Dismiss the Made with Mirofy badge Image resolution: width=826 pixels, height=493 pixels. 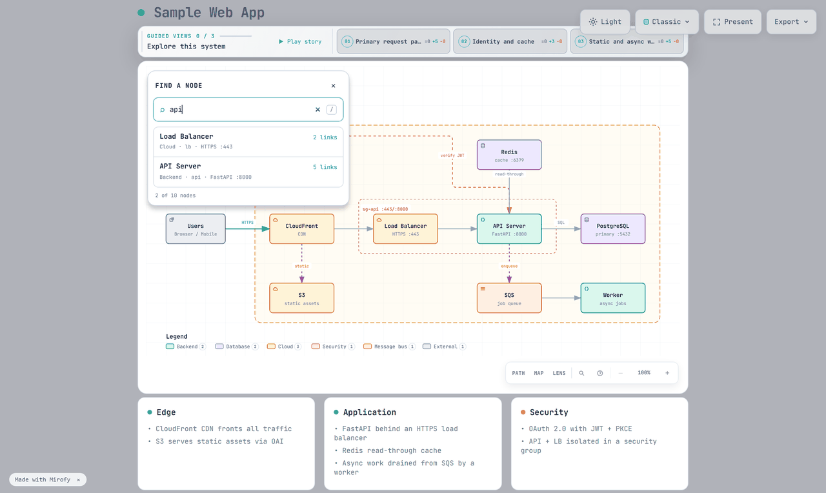click(78, 479)
